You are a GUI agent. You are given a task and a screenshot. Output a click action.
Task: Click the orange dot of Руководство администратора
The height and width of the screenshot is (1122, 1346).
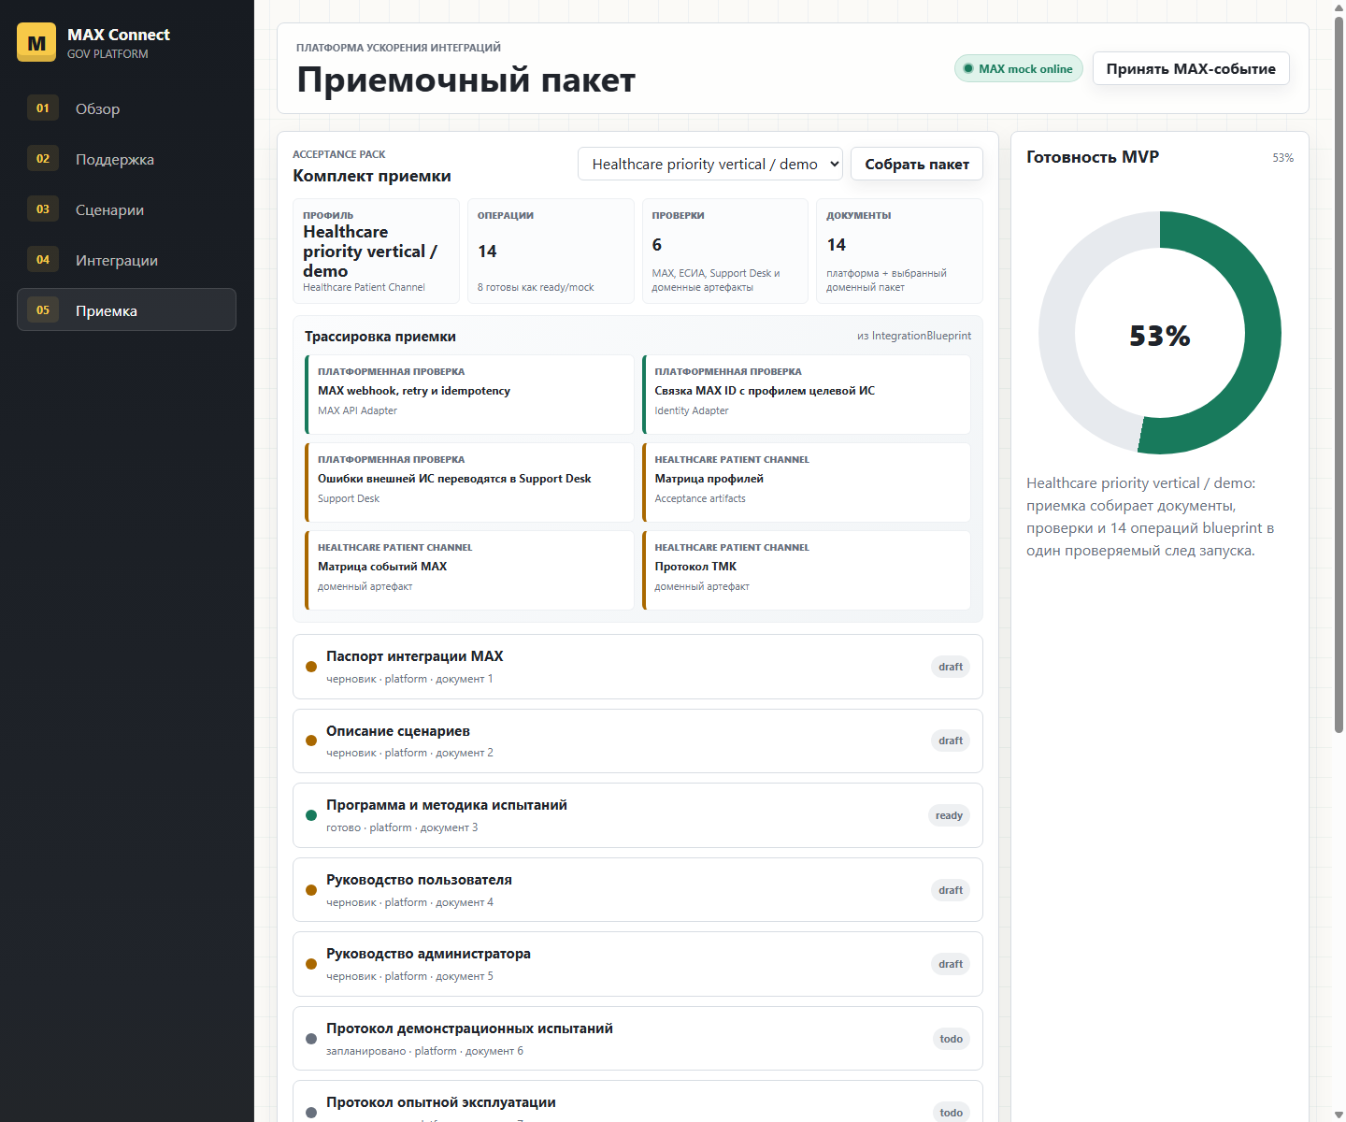point(311,964)
